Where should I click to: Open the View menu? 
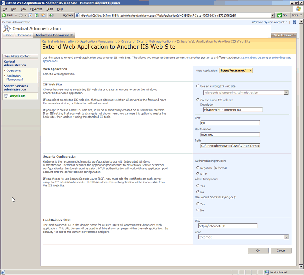pyautogui.click(x=23, y=9)
